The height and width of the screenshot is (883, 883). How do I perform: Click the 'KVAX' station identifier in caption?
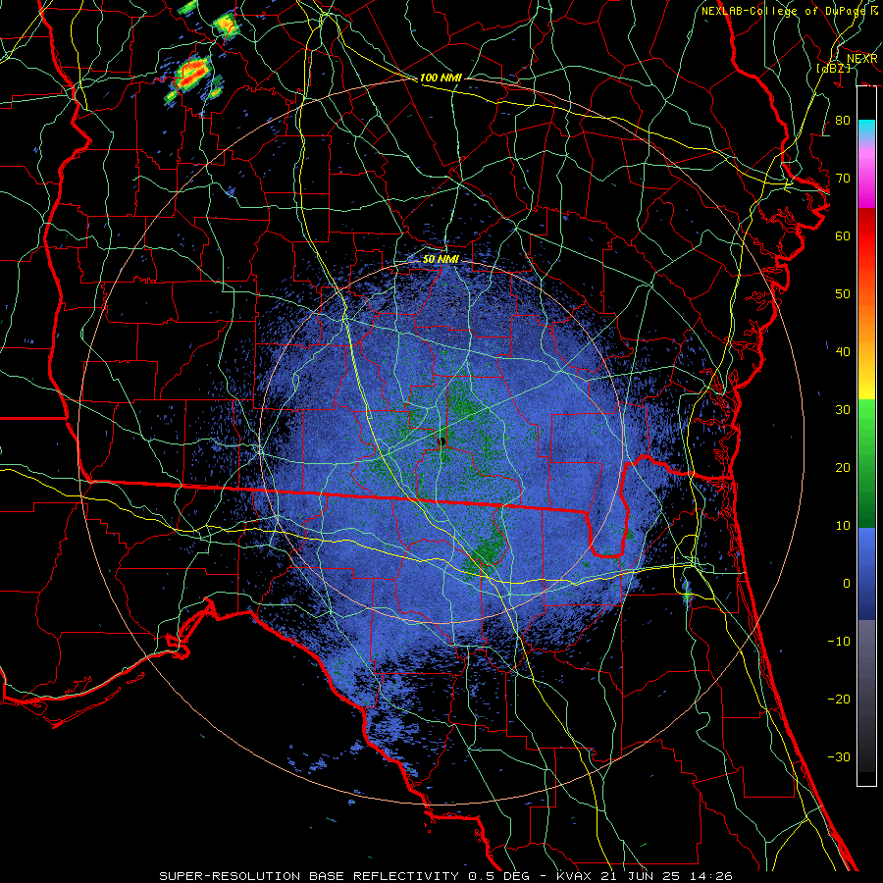tap(574, 876)
